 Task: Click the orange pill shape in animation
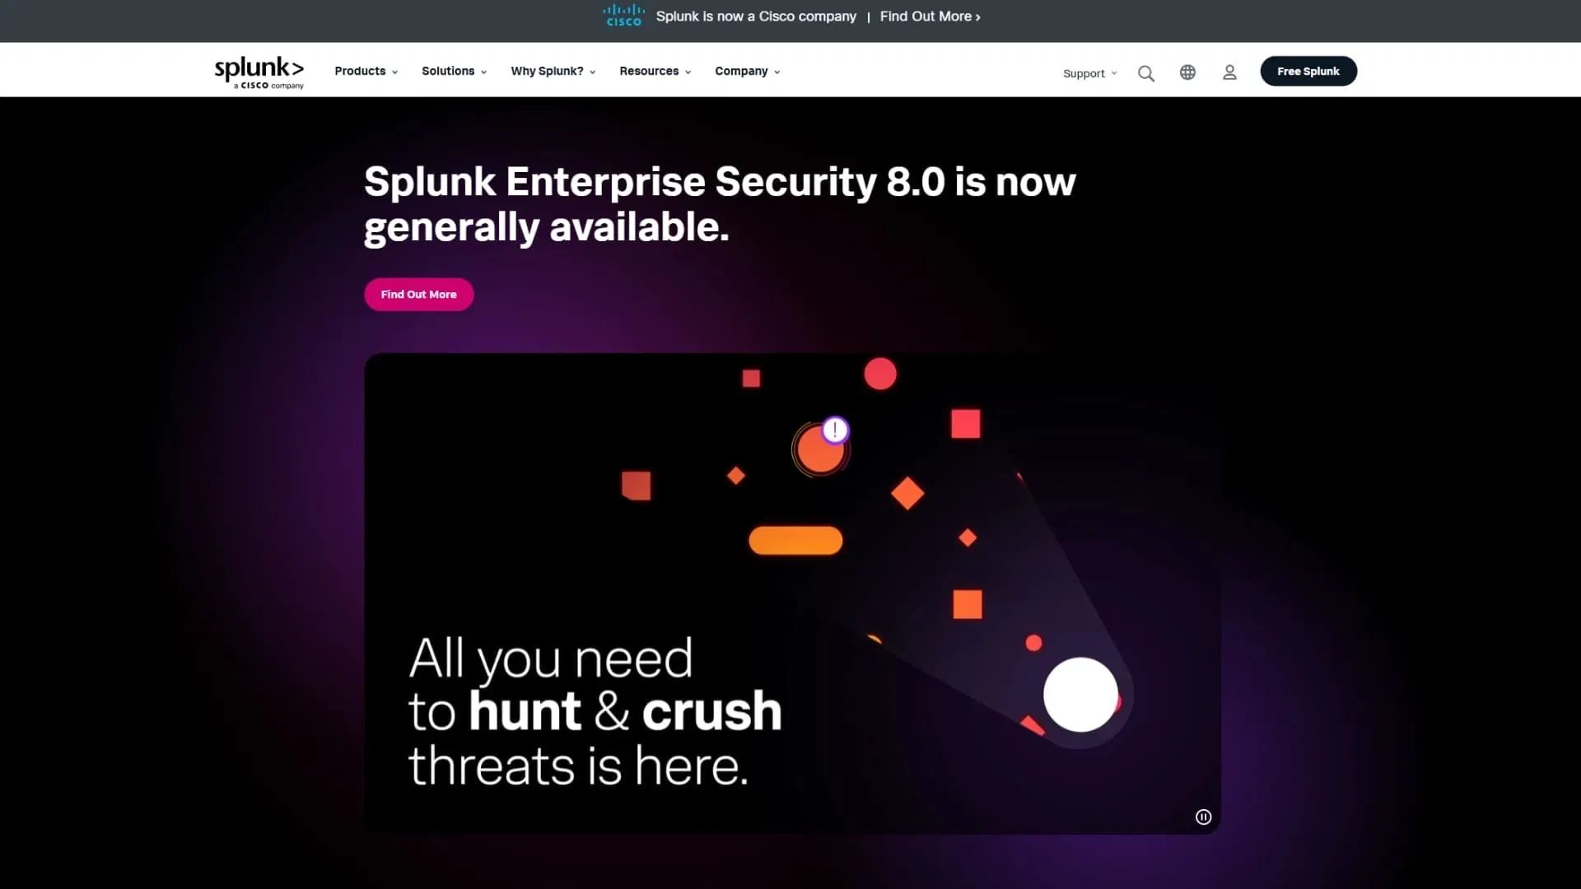point(795,541)
